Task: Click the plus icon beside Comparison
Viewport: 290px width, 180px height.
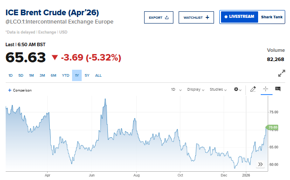Action: [10, 90]
